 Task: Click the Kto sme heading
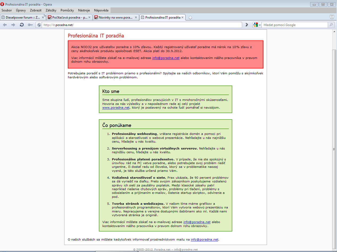point(111,91)
